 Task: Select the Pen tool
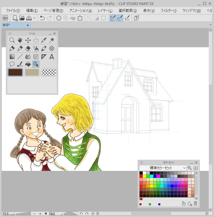(x=12, y=48)
